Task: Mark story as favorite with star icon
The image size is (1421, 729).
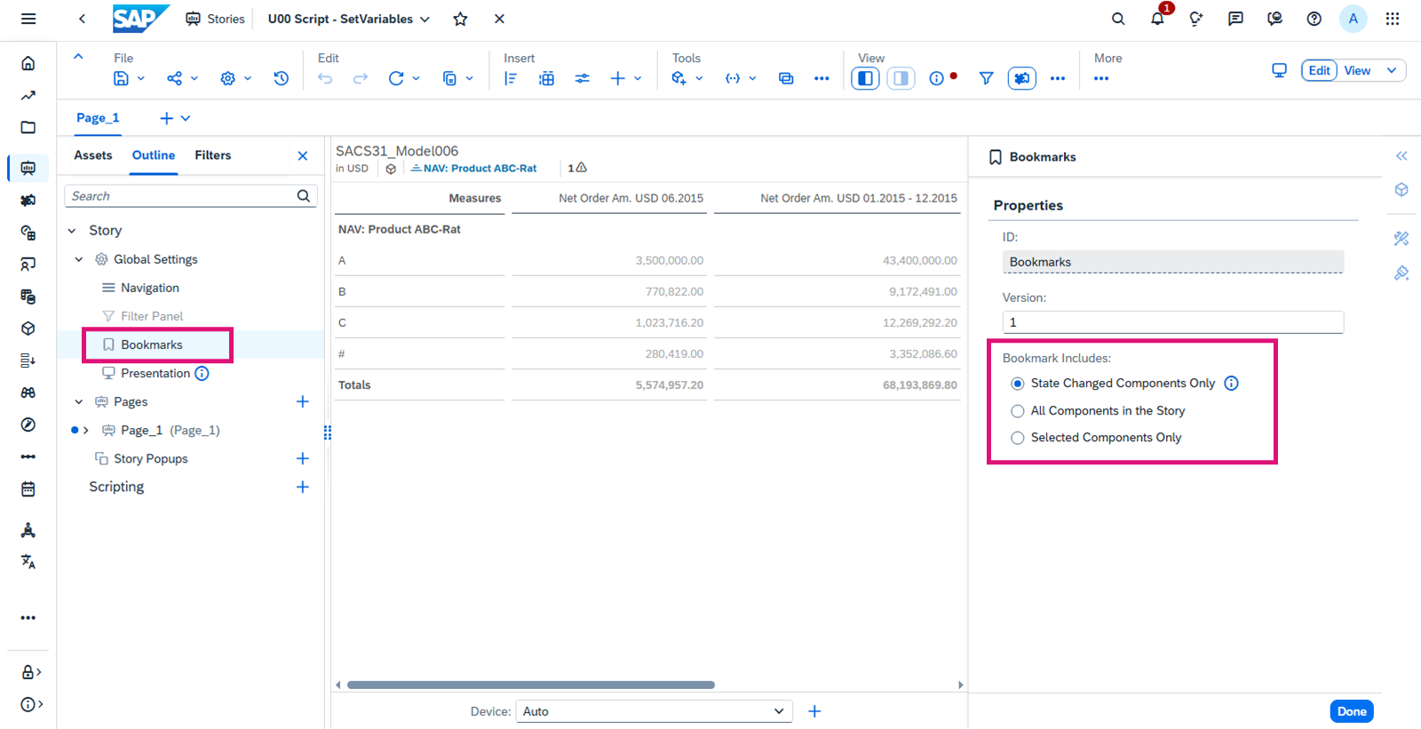Action: [x=460, y=19]
